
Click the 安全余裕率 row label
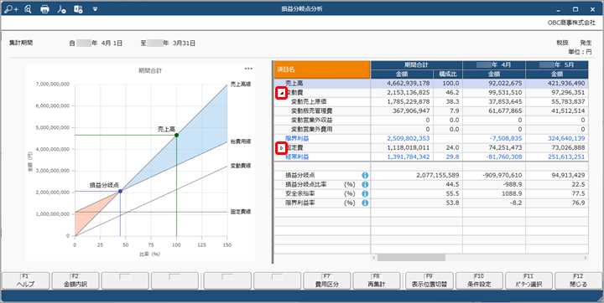[x=299, y=194]
